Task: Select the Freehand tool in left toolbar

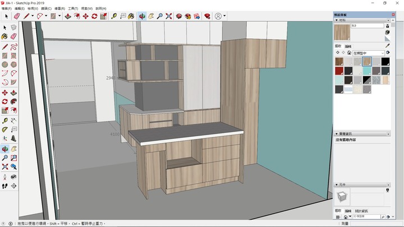Action: click(13, 47)
